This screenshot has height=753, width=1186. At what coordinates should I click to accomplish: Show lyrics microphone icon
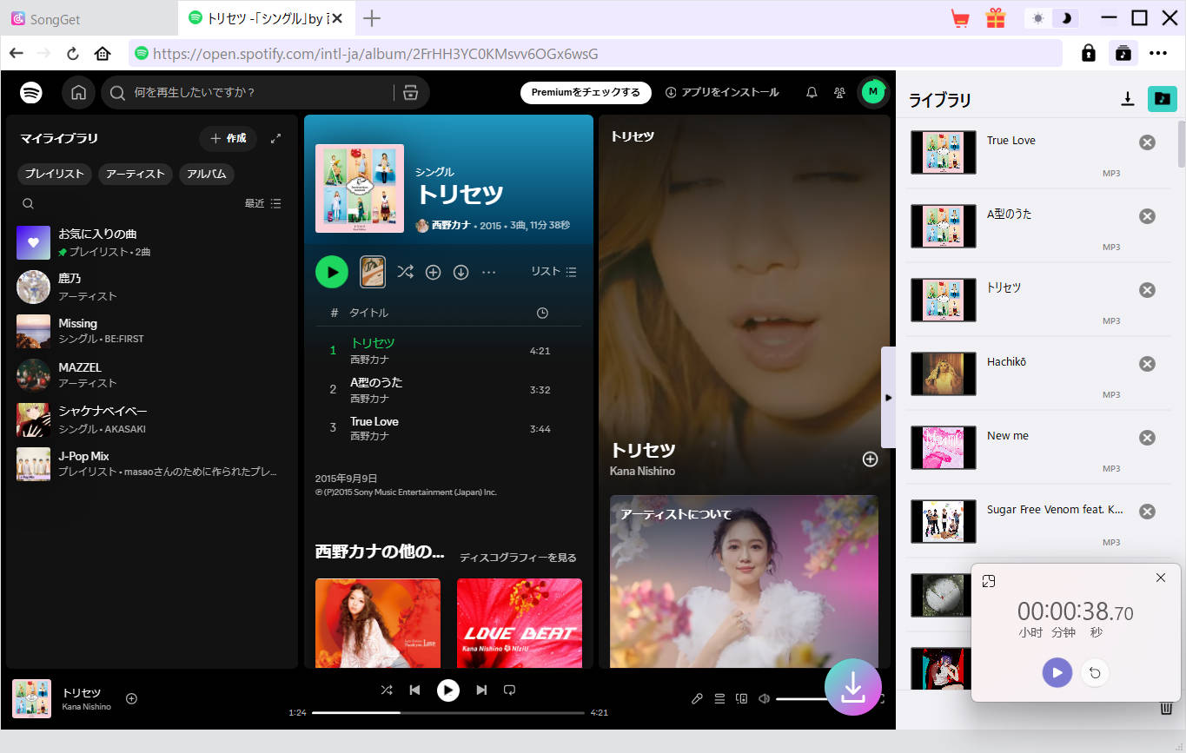click(697, 698)
